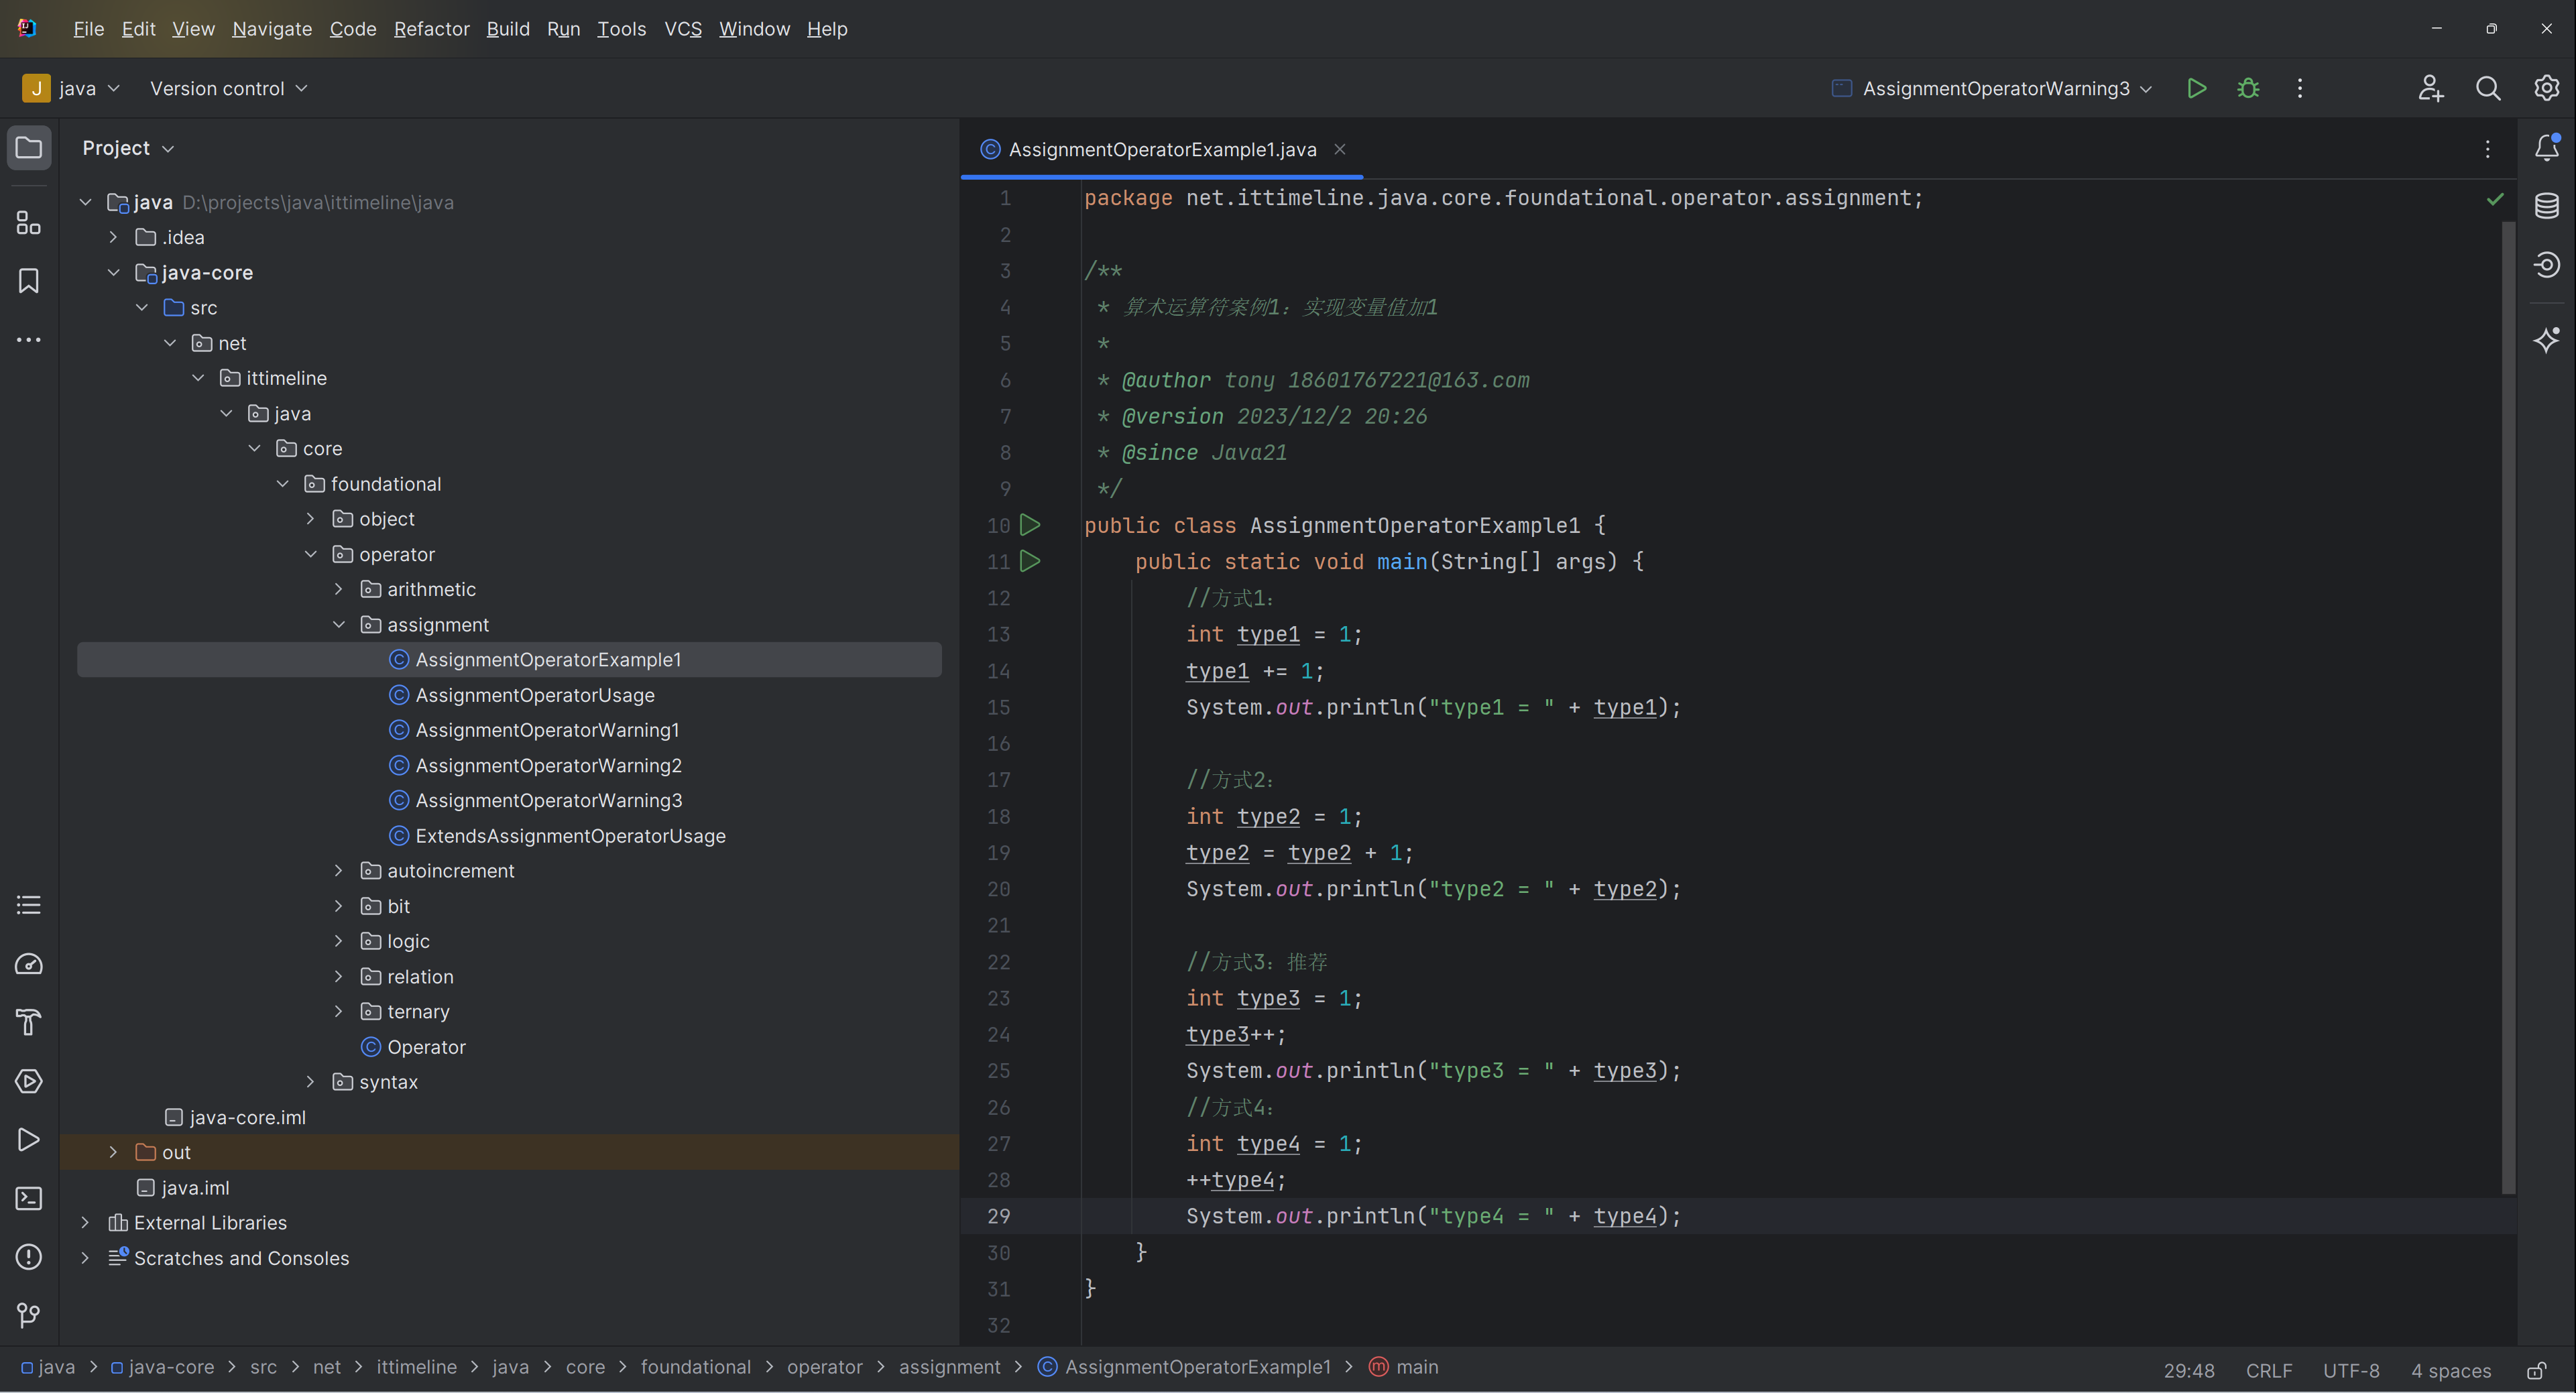Collapse the src folder
This screenshot has height=1393, width=2576.
click(141, 308)
